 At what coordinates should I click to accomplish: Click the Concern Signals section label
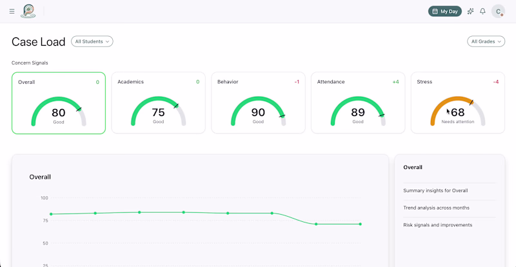click(x=30, y=63)
